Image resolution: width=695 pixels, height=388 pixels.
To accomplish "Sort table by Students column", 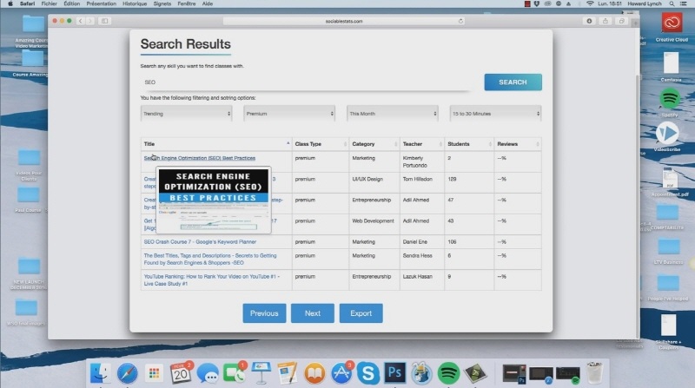I will tap(469, 144).
